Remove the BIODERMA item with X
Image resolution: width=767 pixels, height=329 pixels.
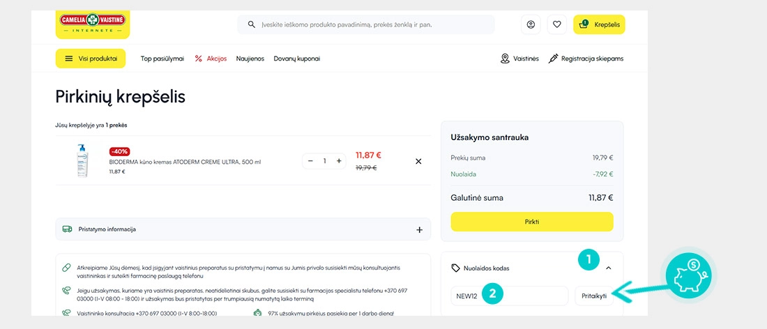point(418,161)
